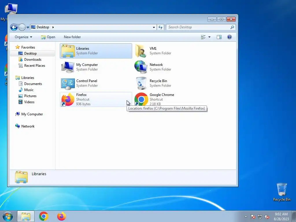Image resolution: width=296 pixels, height=222 pixels.
Task: Open the Organize menu
Action: [23, 37]
